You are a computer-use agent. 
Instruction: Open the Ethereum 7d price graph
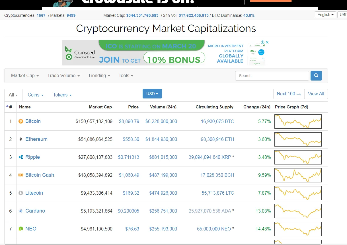[x=298, y=139]
